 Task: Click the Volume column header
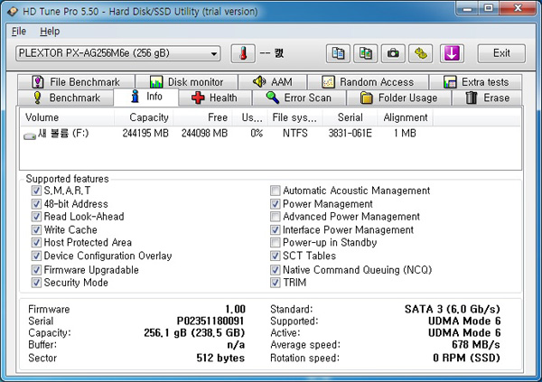(67, 117)
